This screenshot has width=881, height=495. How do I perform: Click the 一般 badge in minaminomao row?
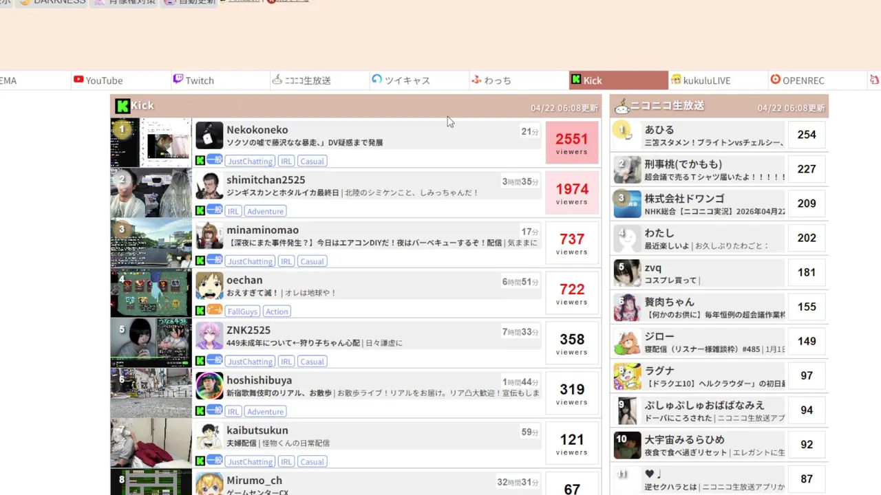pos(215,261)
